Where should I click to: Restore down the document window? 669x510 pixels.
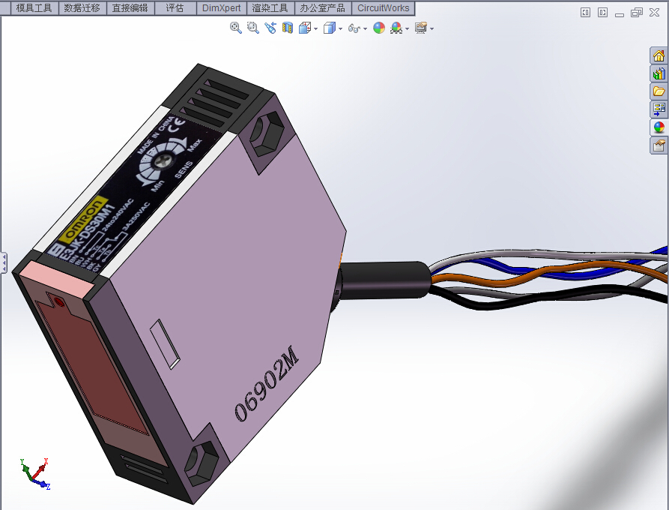[x=637, y=13]
